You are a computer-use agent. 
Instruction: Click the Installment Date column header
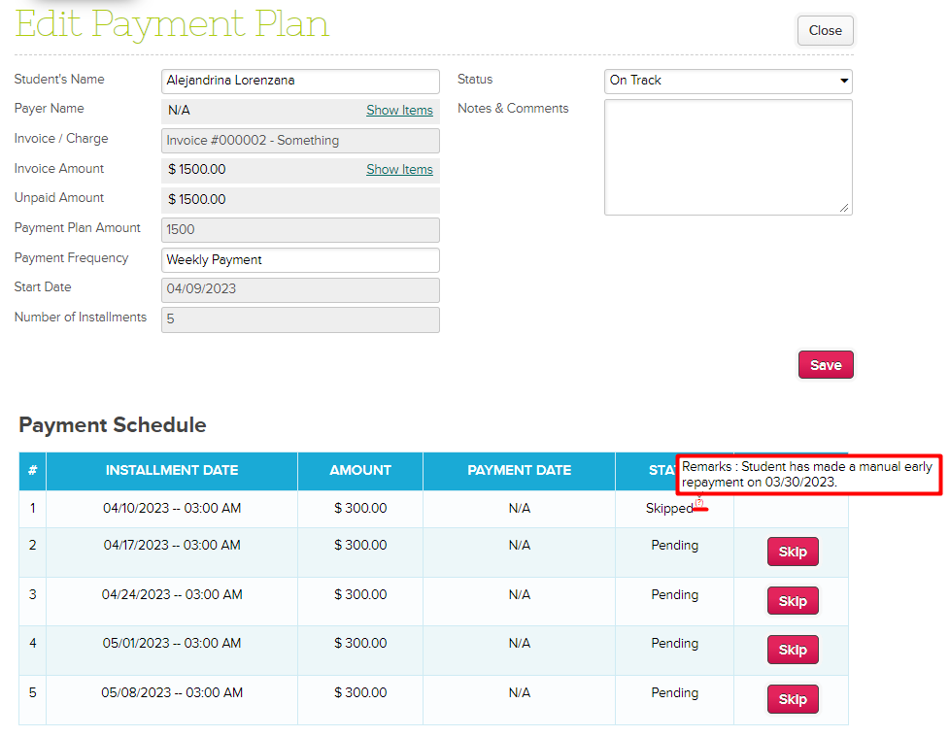click(x=172, y=471)
